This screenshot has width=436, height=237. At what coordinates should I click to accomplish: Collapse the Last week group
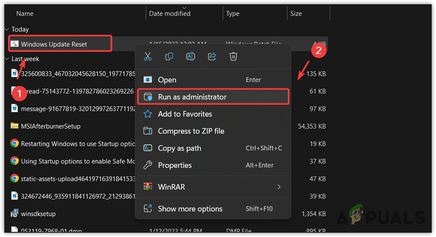coord(6,59)
